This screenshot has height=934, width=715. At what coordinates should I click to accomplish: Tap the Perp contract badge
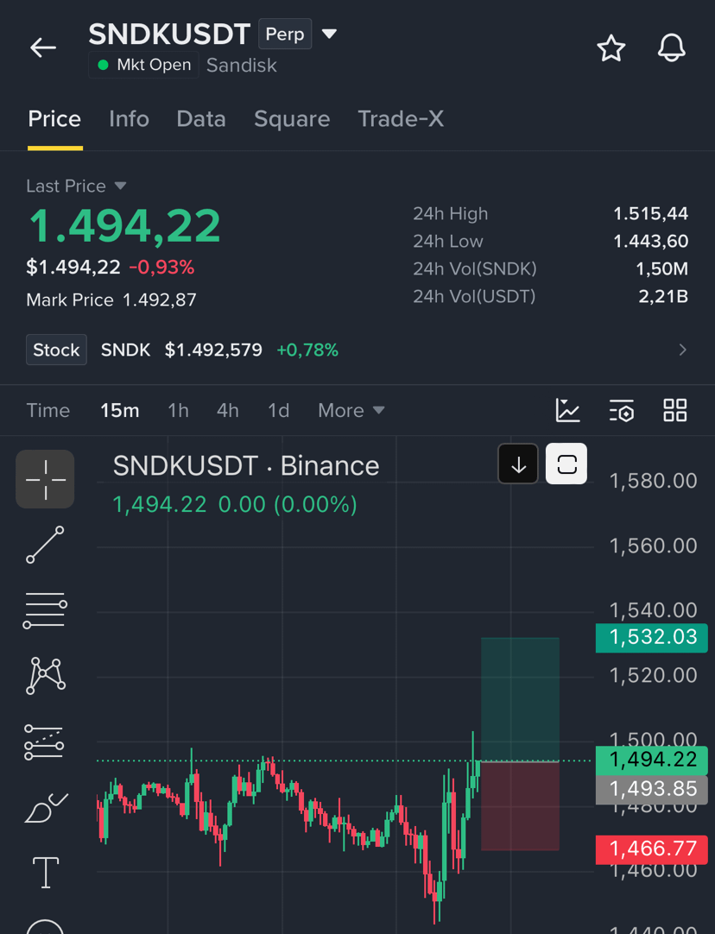(285, 34)
